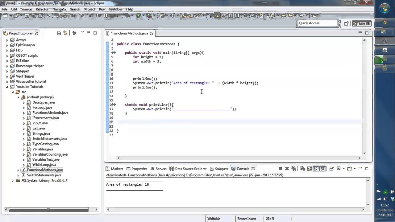Screen dimensions: 395x222
Task: Open Project Explorer View Menu triangle
Action: pos(82,32)
